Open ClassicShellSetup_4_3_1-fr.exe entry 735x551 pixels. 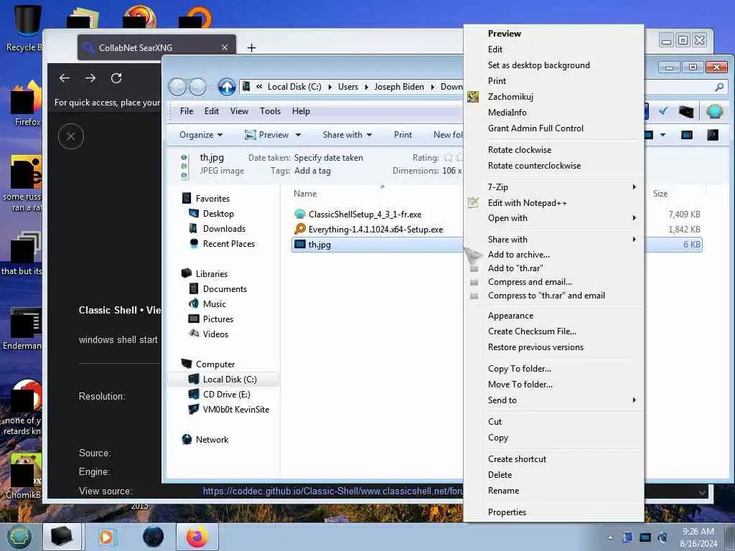pyautogui.click(x=365, y=214)
